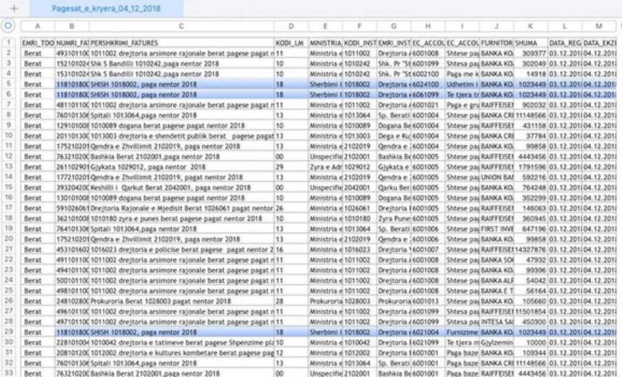Click the MINISTRIA header cell

pyautogui.click(x=326, y=43)
